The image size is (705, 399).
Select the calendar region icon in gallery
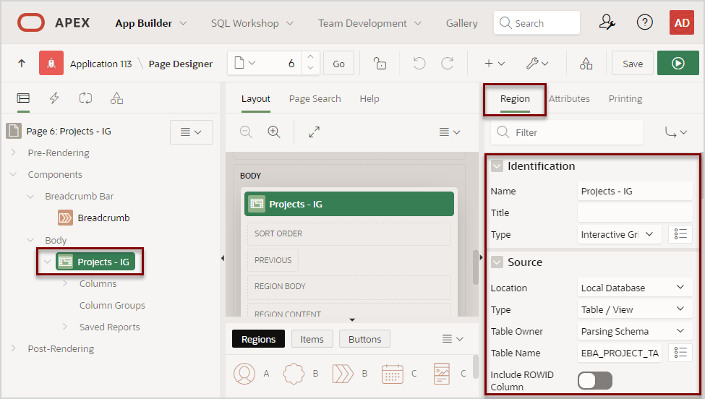pos(392,374)
